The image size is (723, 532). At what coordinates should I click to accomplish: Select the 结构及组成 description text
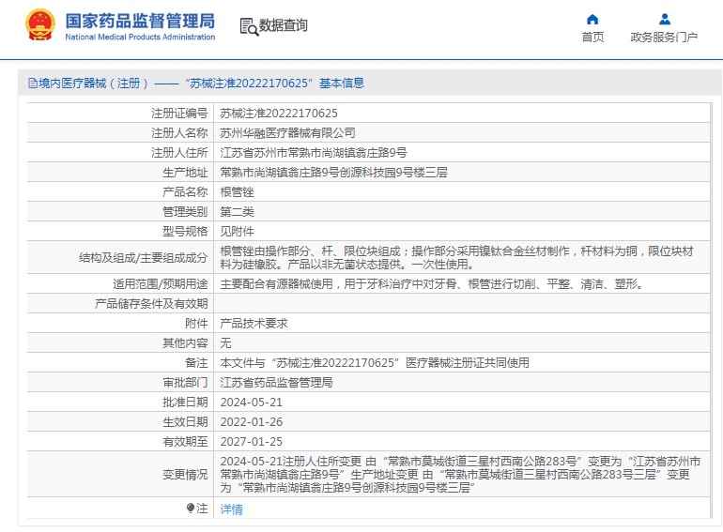pos(456,258)
